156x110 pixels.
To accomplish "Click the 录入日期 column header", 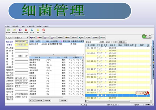I will 91,45.
